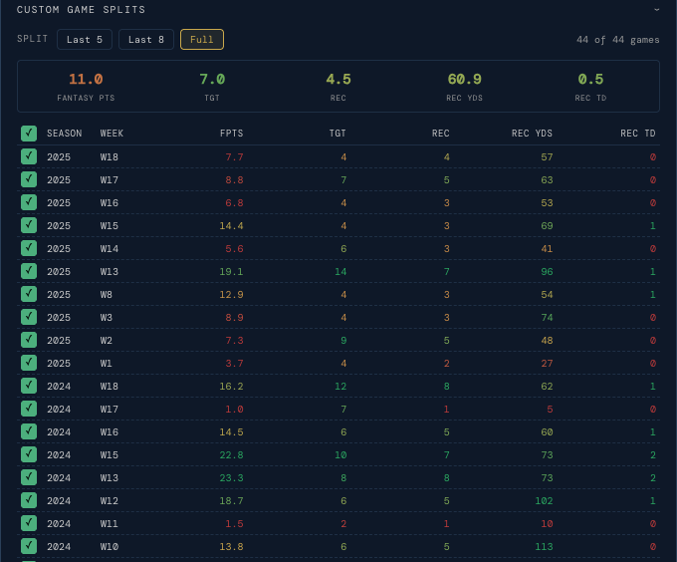Uncheck the 2025 W2 game row
Viewport: 677px width, 562px height.
(x=29, y=340)
